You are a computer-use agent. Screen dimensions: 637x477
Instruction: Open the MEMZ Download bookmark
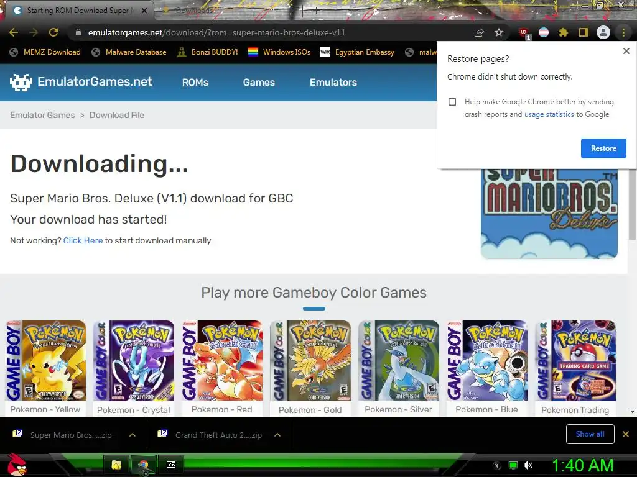coord(45,52)
